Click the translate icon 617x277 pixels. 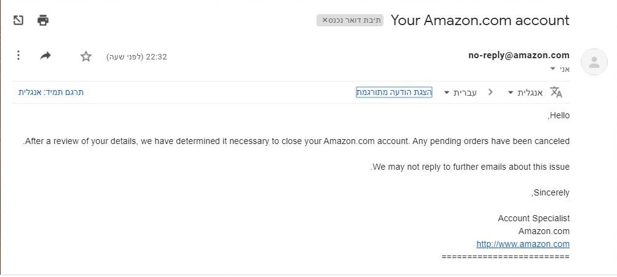[556, 92]
